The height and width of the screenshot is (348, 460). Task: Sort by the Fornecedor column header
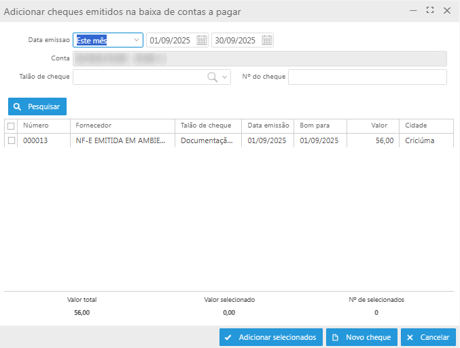pyautogui.click(x=94, y=125)
